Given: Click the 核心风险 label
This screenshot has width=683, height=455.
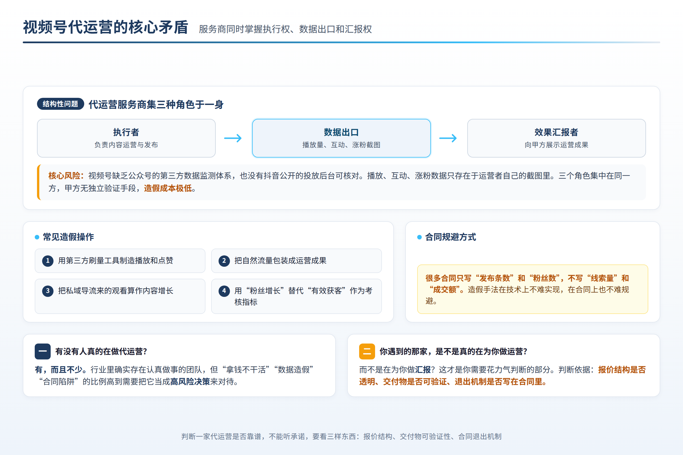Looking at the screenshot, I should [66, 176].
